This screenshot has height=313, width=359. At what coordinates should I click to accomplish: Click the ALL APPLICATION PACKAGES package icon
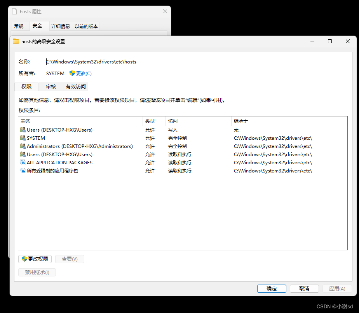tap(24, 162)
